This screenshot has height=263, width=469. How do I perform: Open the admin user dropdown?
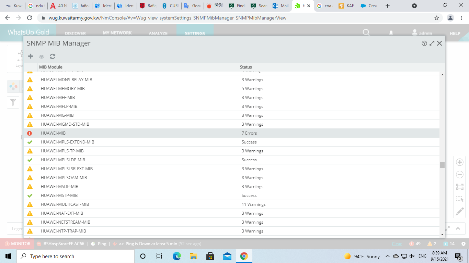422,33
